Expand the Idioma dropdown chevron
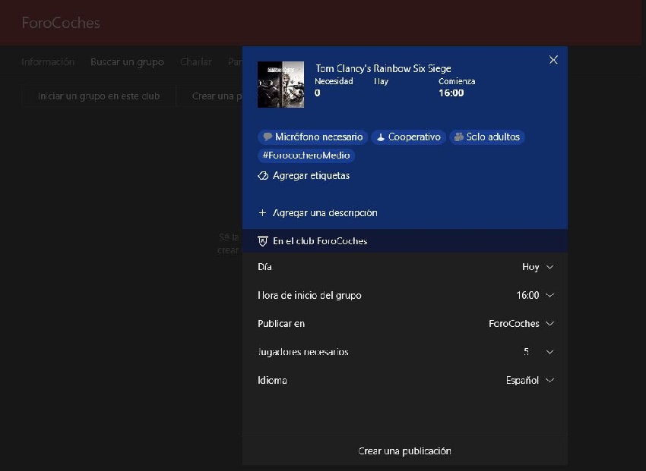Viewport: 646px width, 471px height. 549,381
